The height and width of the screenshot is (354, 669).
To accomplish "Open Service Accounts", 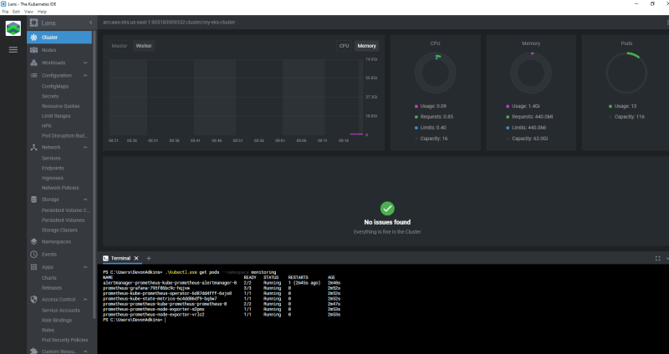I will [x=61, y=310].
